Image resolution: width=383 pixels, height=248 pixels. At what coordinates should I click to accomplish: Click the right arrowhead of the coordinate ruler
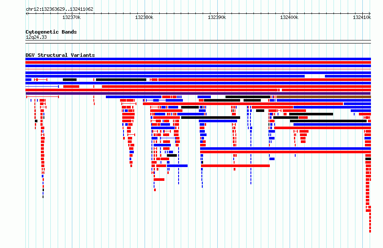click(x=370, y=13)
